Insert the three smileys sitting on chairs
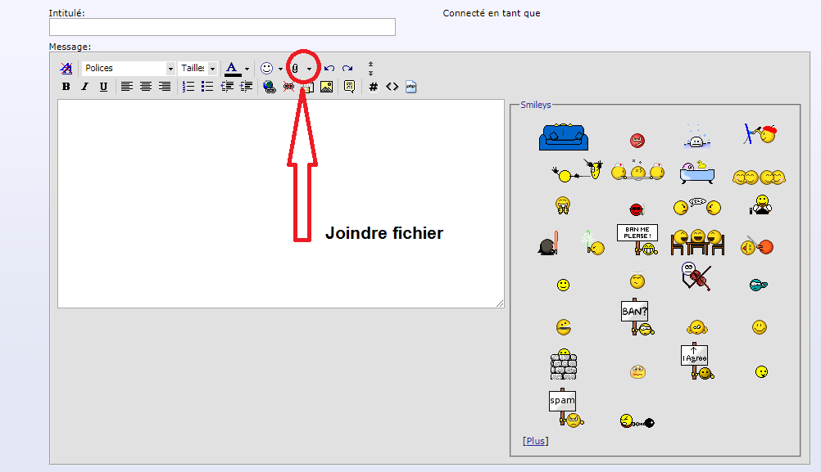This screenshot has width=821, height=472. (697, 242)
